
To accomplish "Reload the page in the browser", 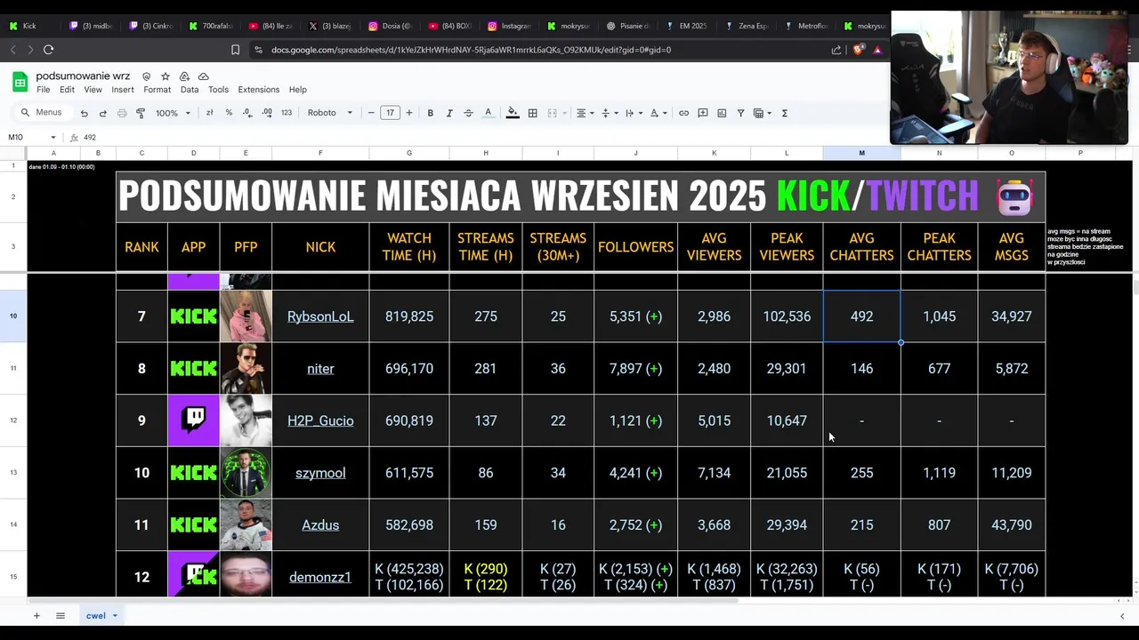I will [x=48, y=50].
